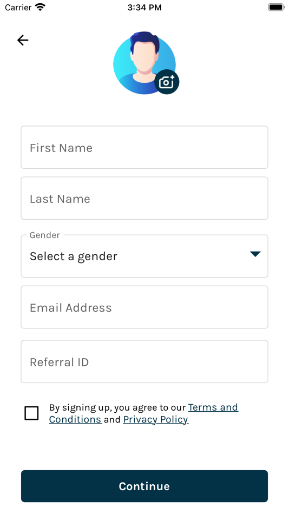Viewport: 289px width, 514px height.
Task: Tap the small Gender floating label
Action: point(44,235)
